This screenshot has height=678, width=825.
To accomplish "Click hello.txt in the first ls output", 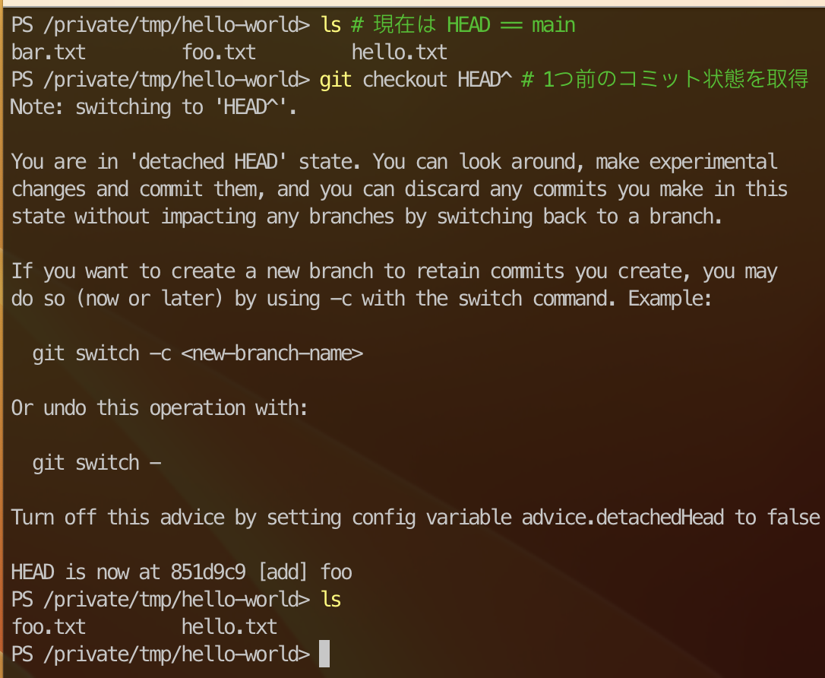I will pos(400,52).
